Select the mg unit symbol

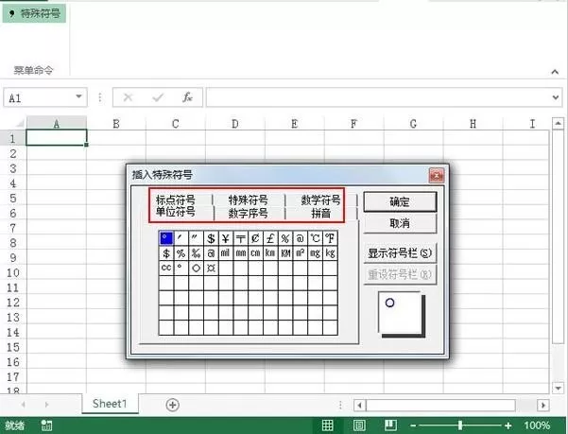pos(315,253)
